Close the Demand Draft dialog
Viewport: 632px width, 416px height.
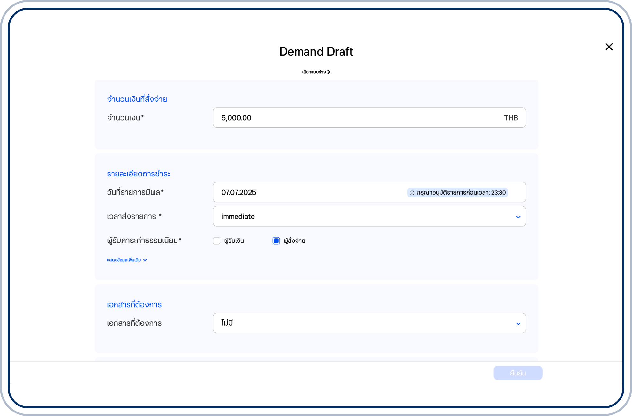609,47
